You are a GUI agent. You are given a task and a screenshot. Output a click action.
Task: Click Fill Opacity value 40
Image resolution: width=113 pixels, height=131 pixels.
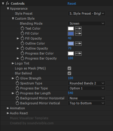[x=70, y=38]
